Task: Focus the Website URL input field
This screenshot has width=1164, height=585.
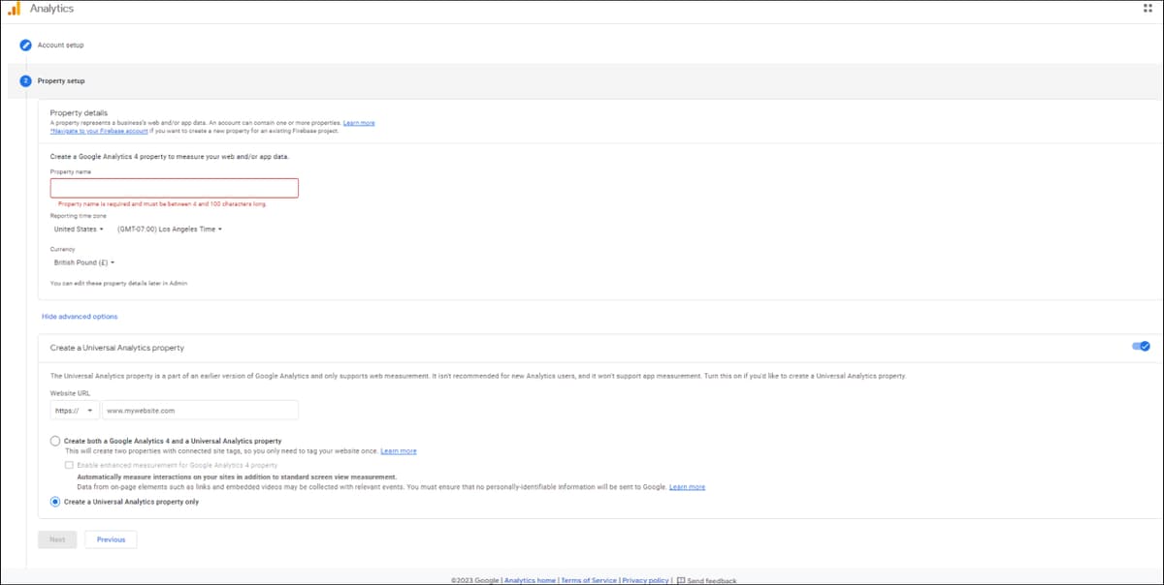Action: click(200, 411)
